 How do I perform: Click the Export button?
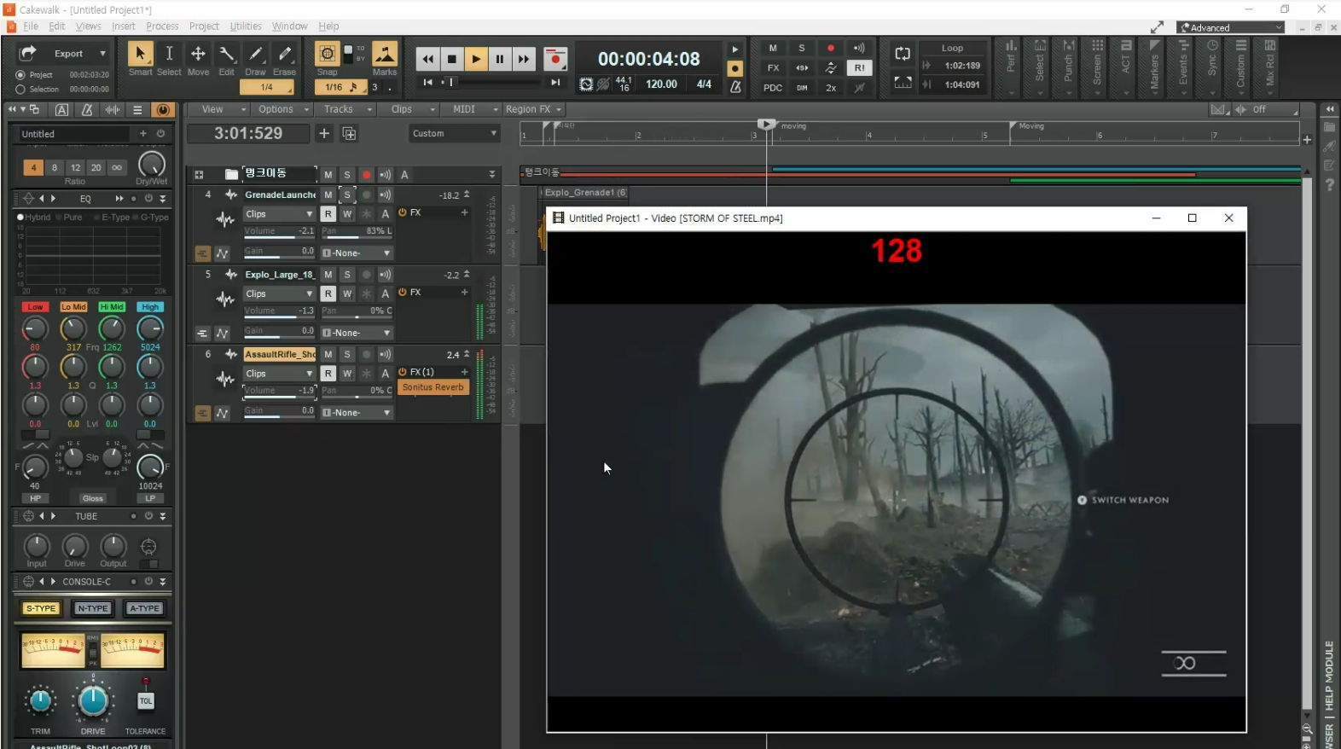pos(68,54)
